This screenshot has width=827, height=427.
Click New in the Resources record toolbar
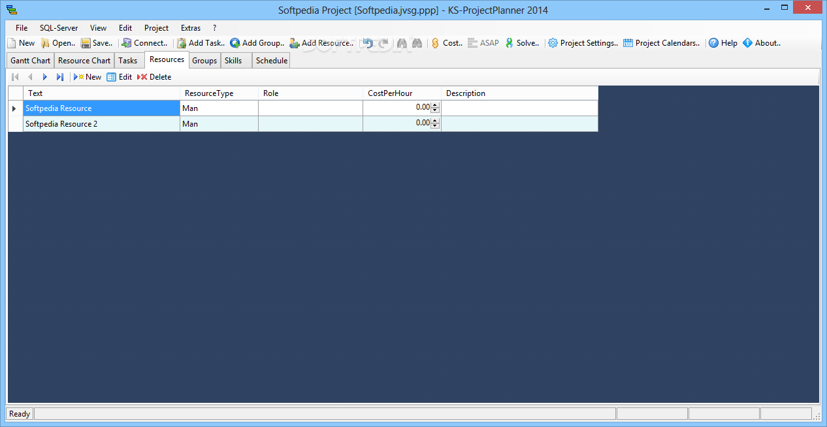(x=88, y=77)
